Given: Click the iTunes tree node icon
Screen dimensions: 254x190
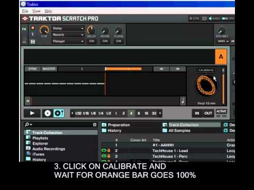Looking at the screenshot, I should click(28, 154).
